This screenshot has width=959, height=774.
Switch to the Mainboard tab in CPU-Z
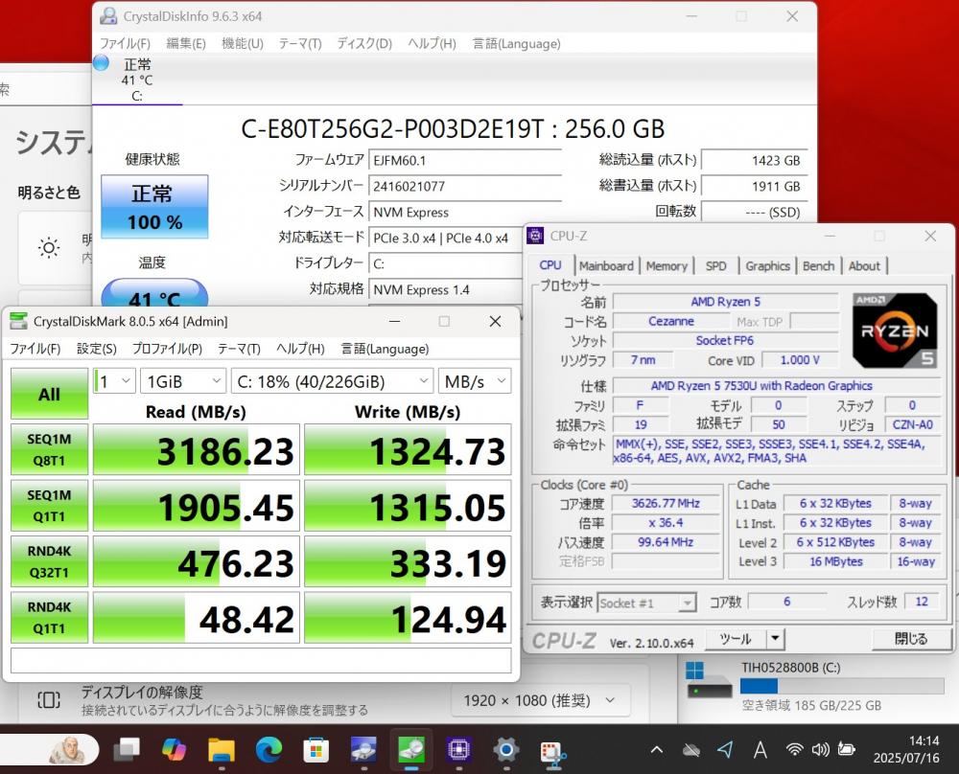(x=606, y=265)
